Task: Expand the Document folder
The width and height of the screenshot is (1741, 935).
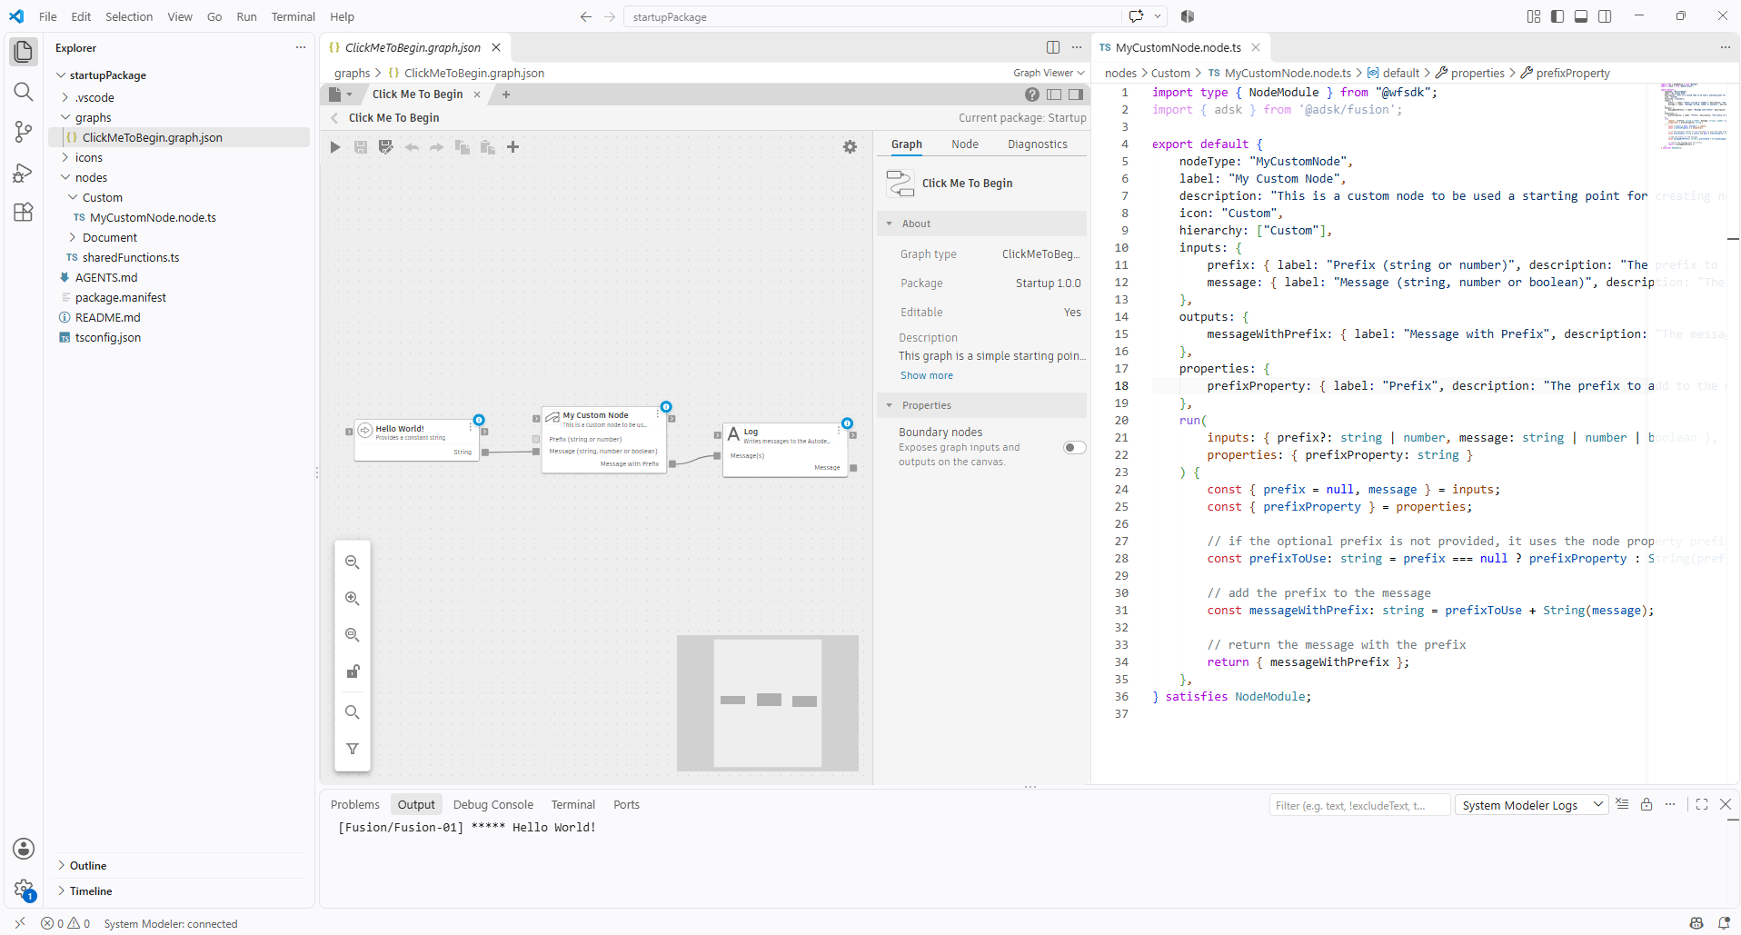Action: [x=110, y=237]
